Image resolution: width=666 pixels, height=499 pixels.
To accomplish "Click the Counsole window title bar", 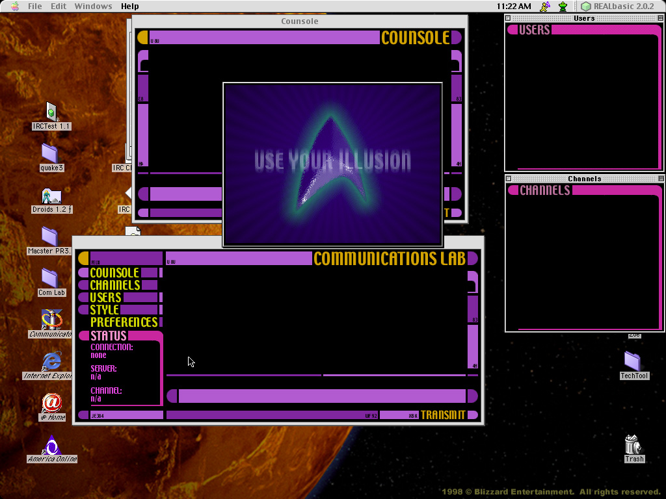I will (x=299, y=21).
